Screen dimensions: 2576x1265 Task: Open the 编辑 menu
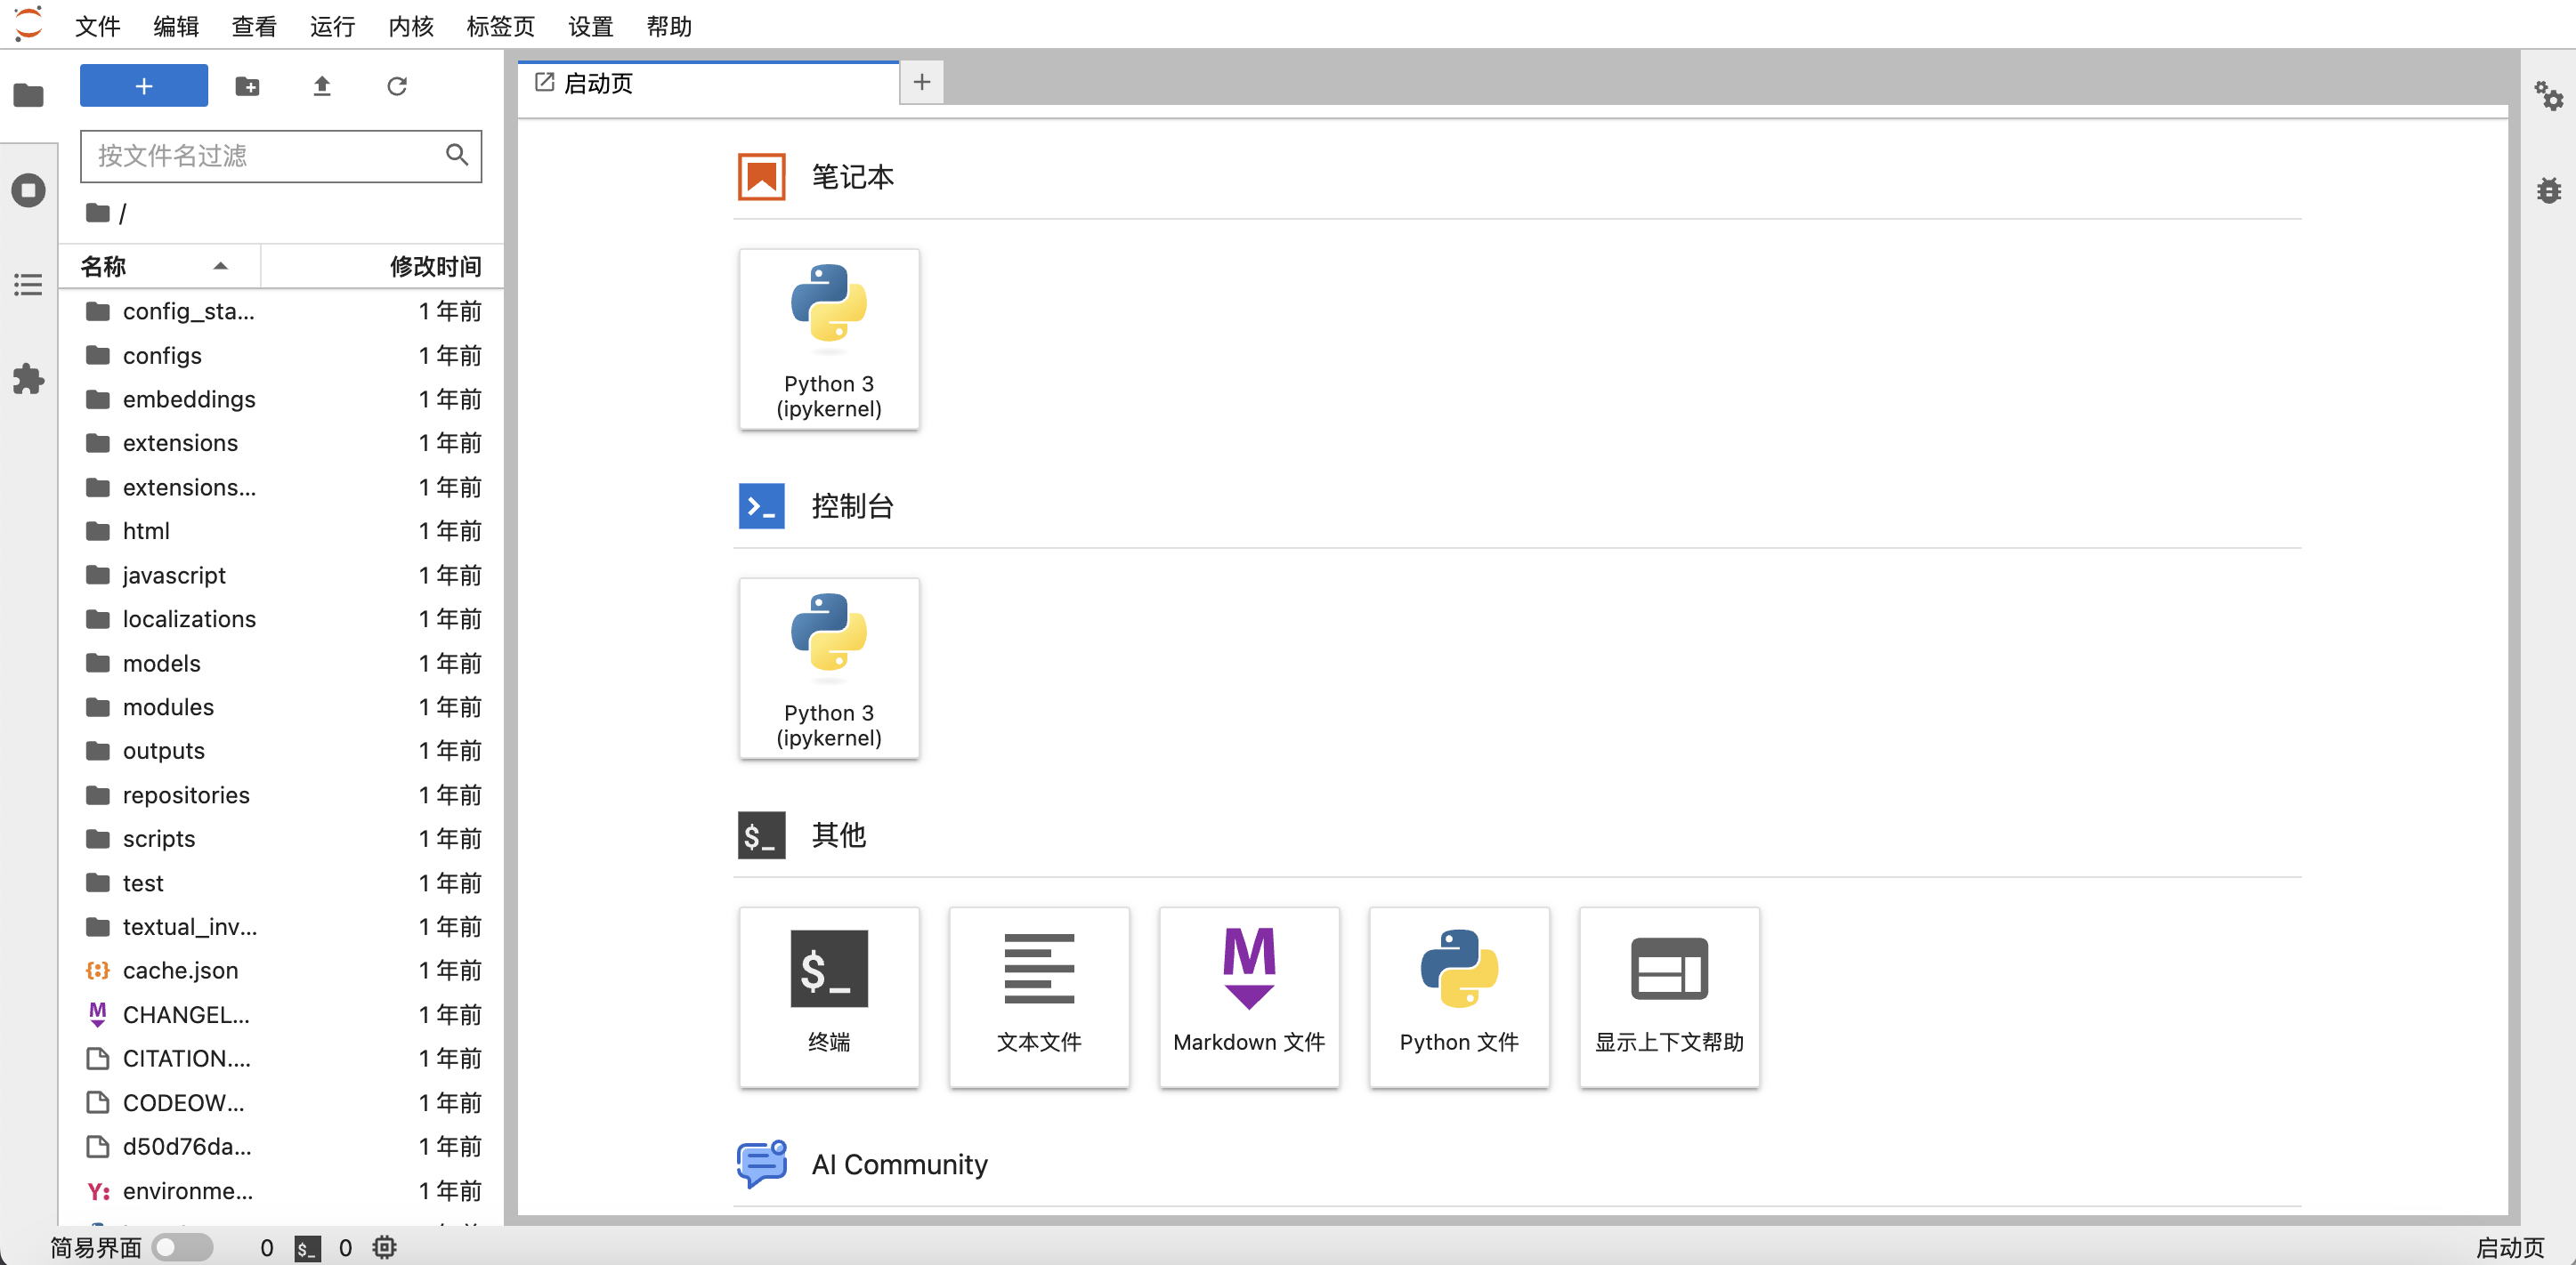176,26
